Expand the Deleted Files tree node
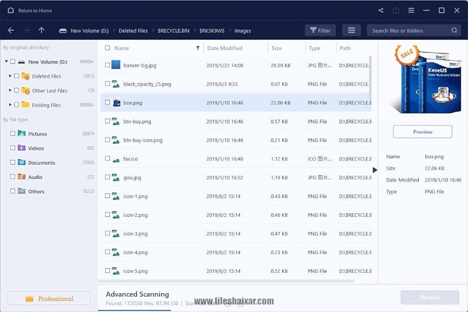The image size is (468, 312). [x=10, y=76]
